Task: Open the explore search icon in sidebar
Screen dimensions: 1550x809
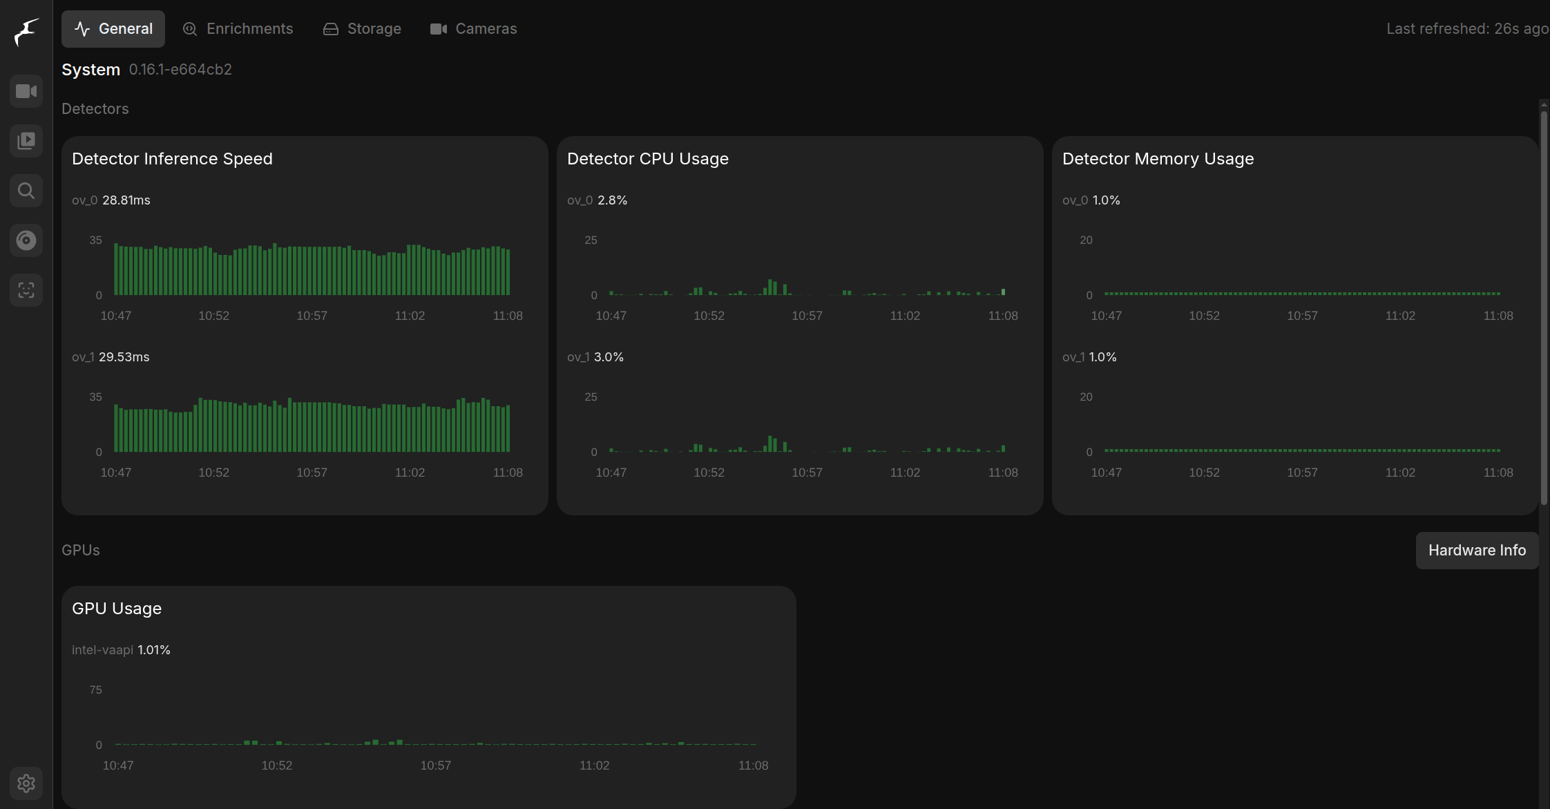Action: tap(26, 191)
